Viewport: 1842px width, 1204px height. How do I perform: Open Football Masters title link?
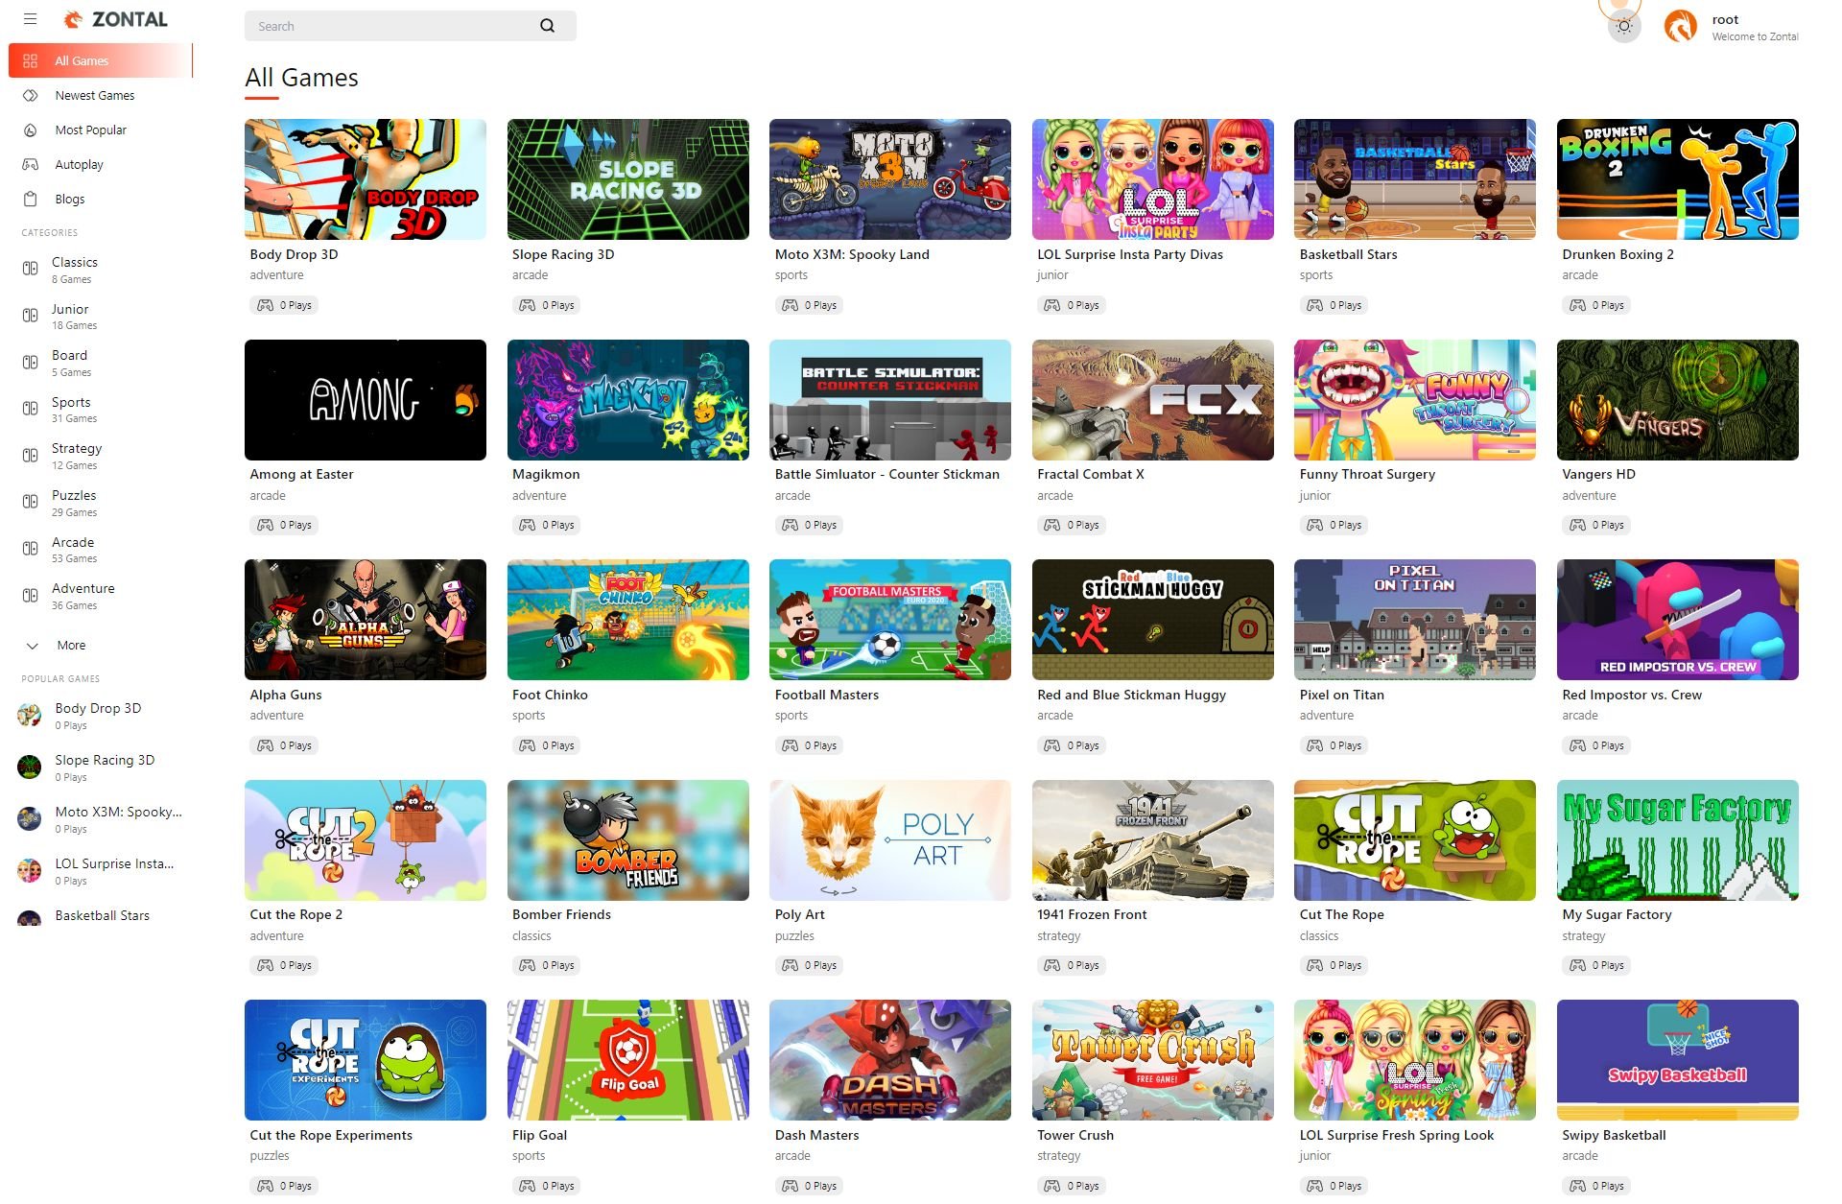pos(827,695)
